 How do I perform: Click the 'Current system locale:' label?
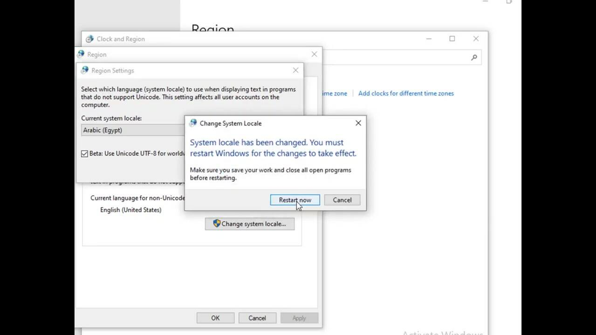pos(111,118)
